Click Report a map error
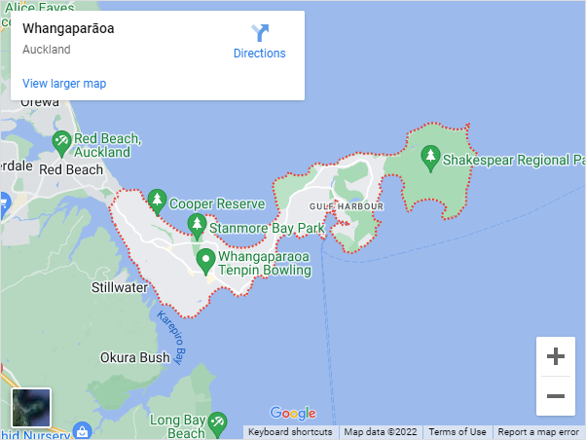The width and height of the screenshot is (586, 440). (x=538, y=432)
